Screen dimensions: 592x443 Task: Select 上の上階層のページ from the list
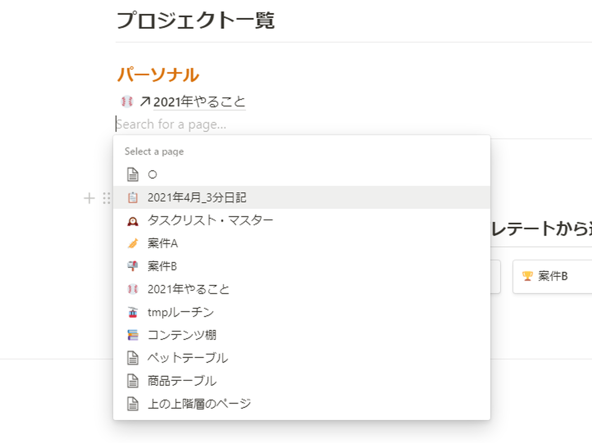pos(301,404)
